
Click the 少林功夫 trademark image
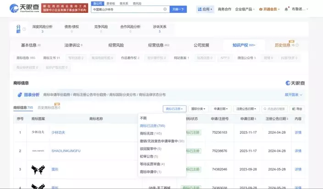39,132
